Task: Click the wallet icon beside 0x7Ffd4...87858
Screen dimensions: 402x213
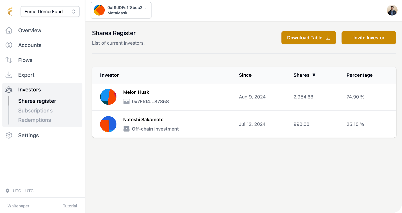Action: [126, 102]
